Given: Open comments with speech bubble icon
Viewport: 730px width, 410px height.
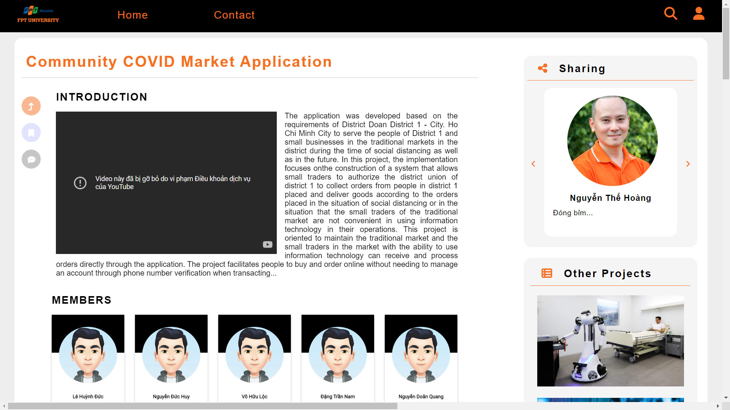Looking at the screenshot, I should [31, 159].
